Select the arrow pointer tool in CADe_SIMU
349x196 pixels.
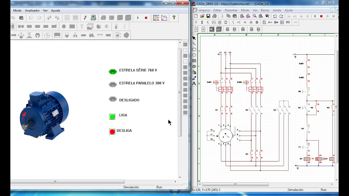194,38
